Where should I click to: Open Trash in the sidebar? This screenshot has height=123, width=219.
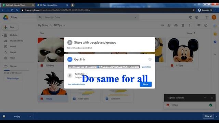click(x=12, y=58)
